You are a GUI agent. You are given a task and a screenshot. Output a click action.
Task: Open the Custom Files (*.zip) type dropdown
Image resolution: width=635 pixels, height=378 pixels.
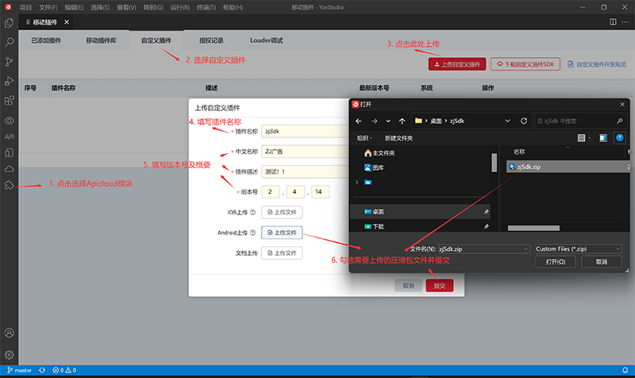pyautogui.click(x=578, y=249)
